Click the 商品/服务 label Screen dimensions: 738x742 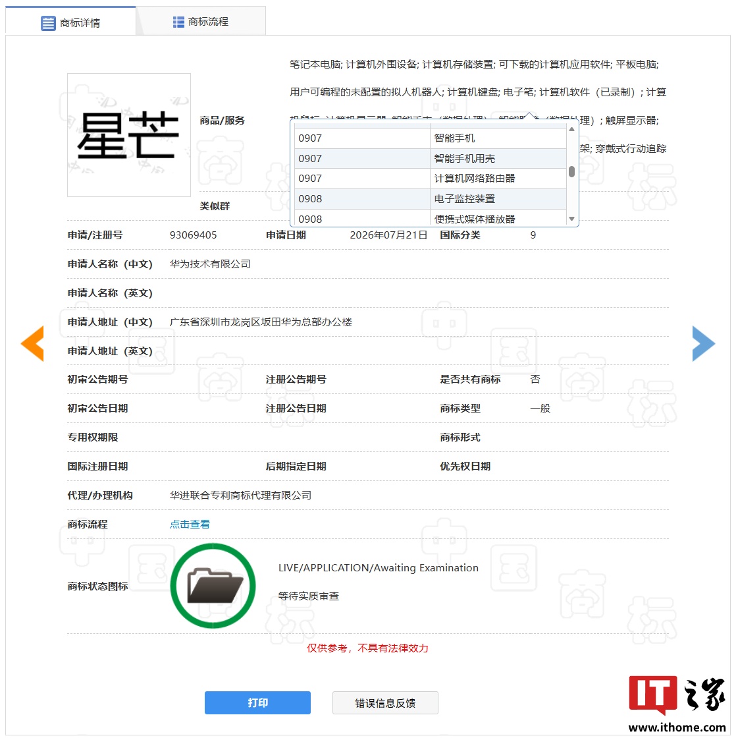click(223, 121)
